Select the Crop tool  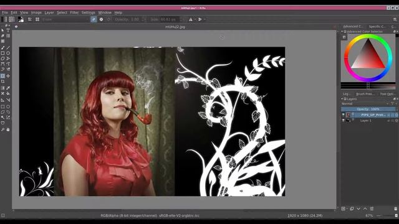[x=2, y=82]
